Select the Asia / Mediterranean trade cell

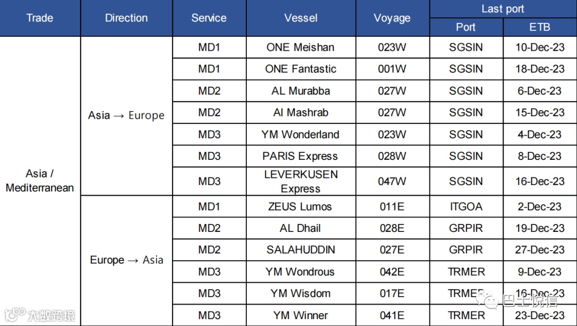(x=40, y=181)
